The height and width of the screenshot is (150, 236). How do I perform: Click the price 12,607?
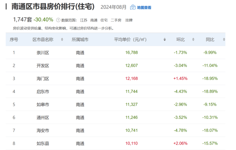pos(131,66)
